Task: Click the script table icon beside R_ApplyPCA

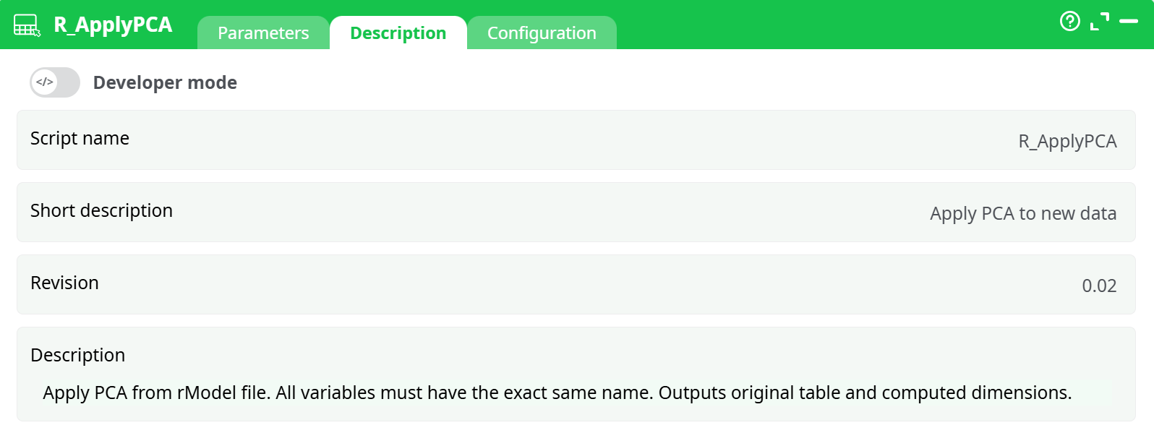Action: coord(27,25)
